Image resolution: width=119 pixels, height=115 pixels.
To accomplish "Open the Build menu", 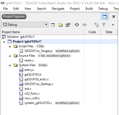I will pyautogui.click(x=89, y=9).
